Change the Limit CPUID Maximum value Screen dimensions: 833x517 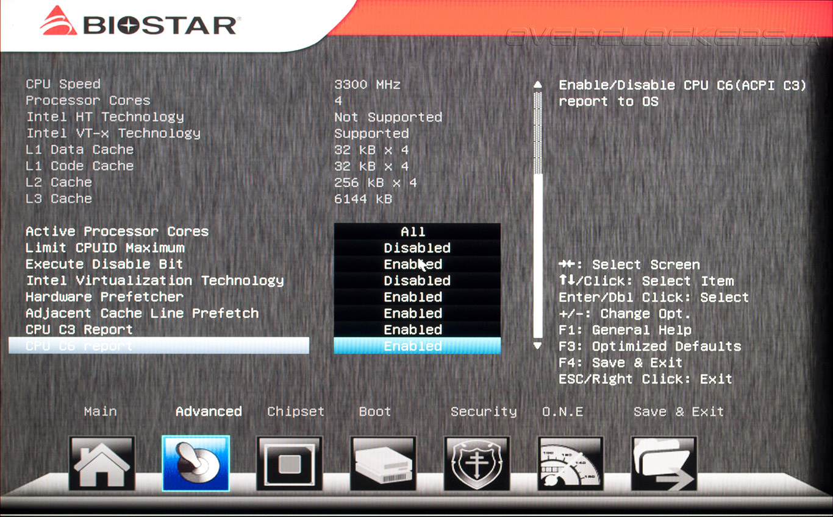pyautogui.click(x=417, y=248)
